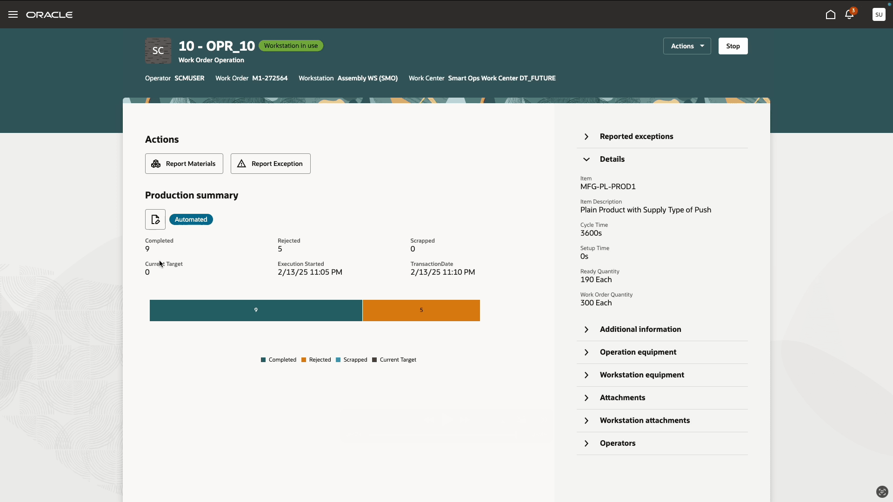Expand the Workstation attachments section
Viewport: 893px width, 502px height.
pyautogui.click(x=644, y=421)
